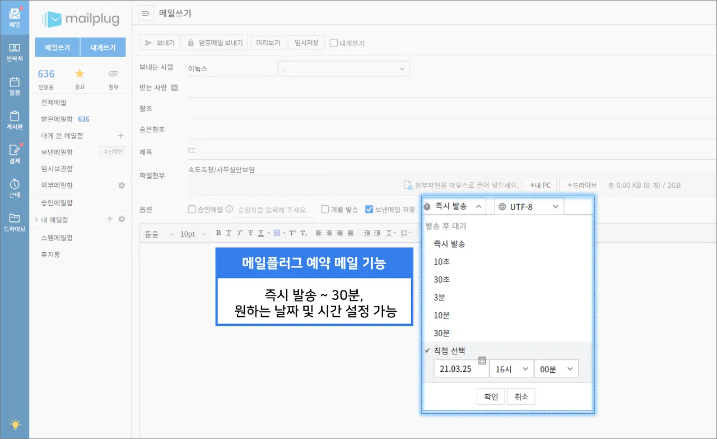
Task: Enable the 승인메일 checkbox
Action: [x=192, y=209]
